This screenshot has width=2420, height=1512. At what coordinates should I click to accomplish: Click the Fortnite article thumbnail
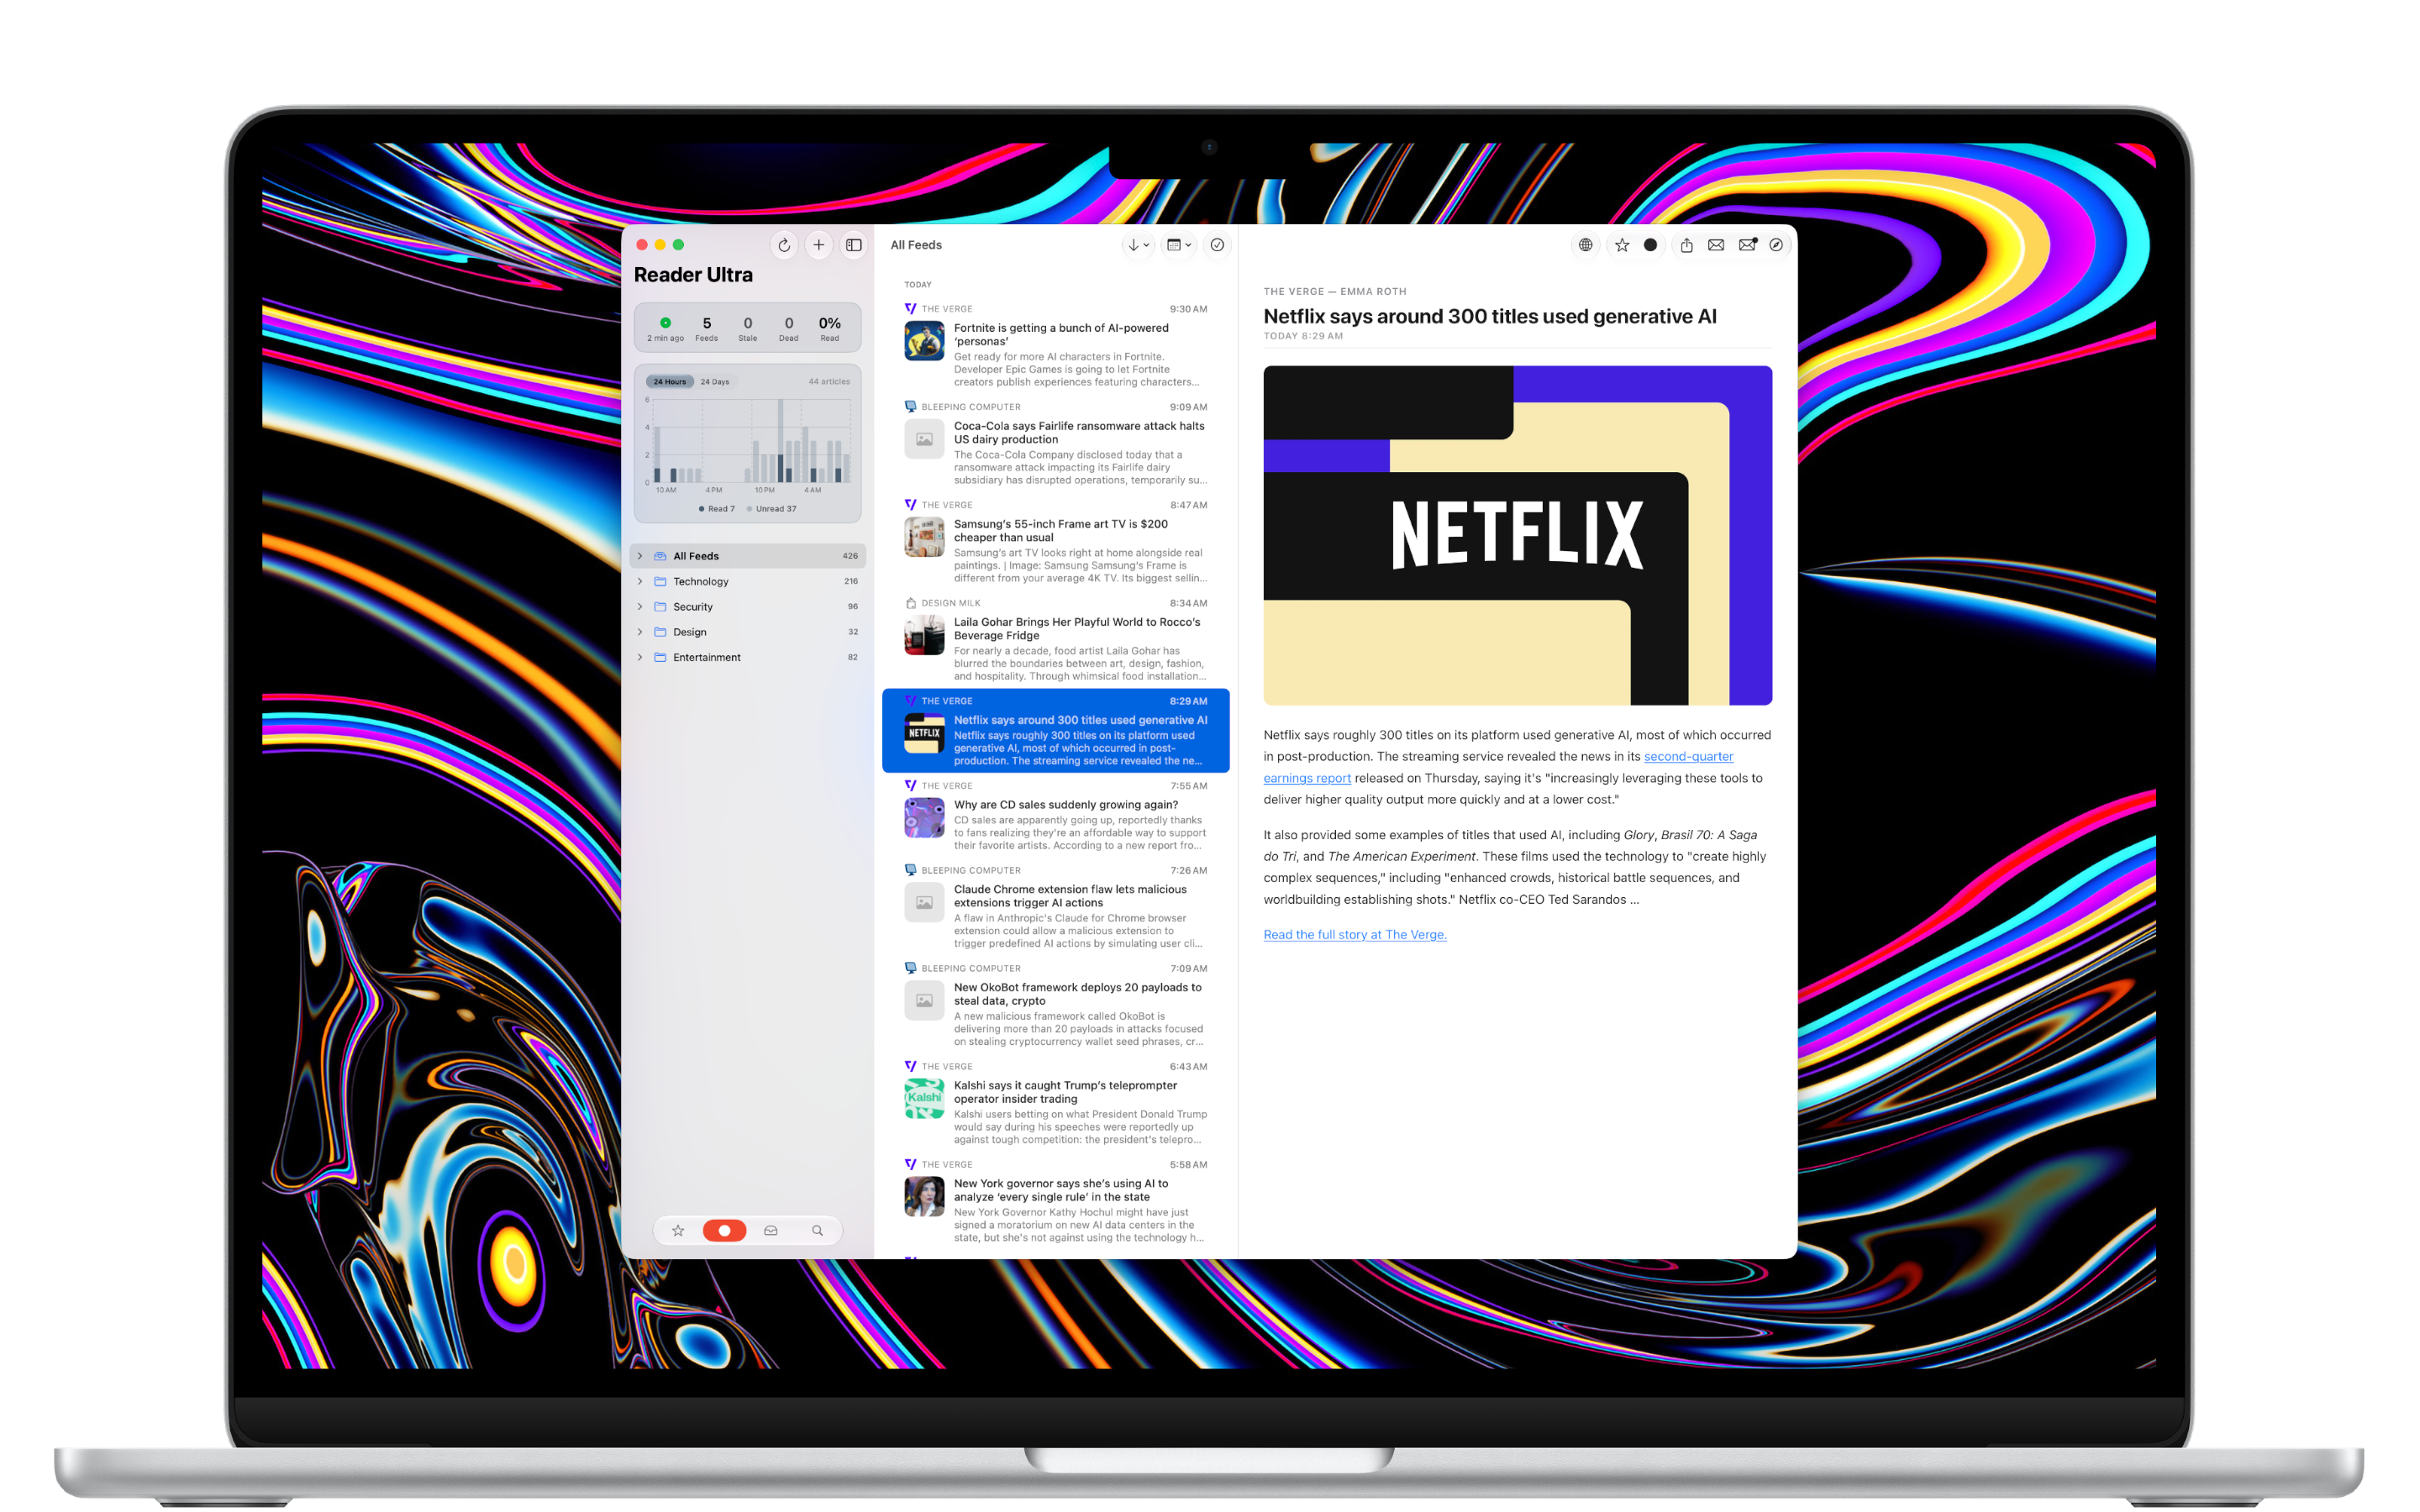[x=924, y=341]
